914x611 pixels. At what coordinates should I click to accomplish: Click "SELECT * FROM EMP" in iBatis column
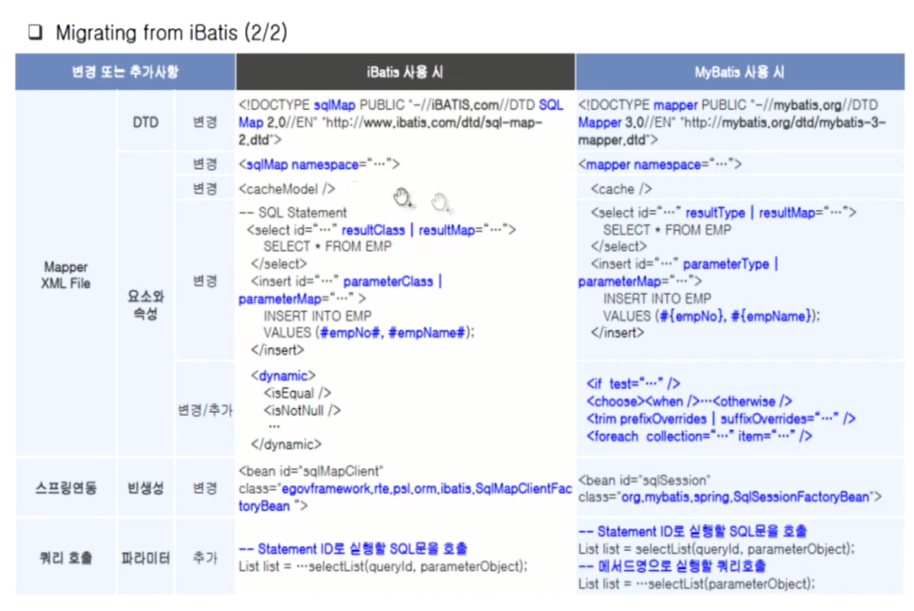coord(327,247)
